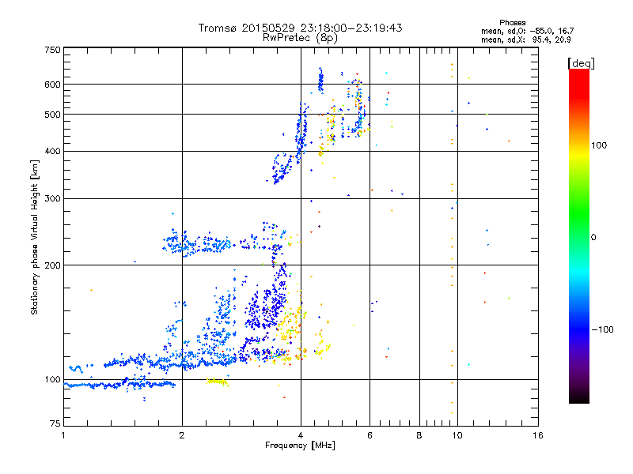Click the x-axis tick label 10
633x474 pixels.
[457, 435]
